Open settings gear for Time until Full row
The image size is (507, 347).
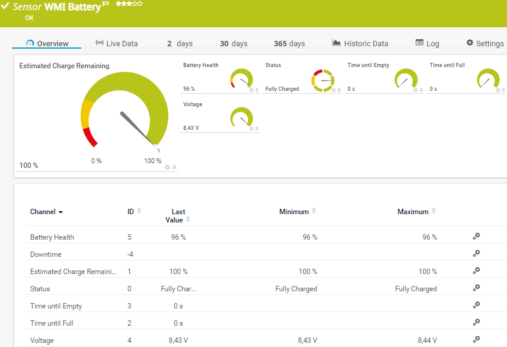coord(476,322)
